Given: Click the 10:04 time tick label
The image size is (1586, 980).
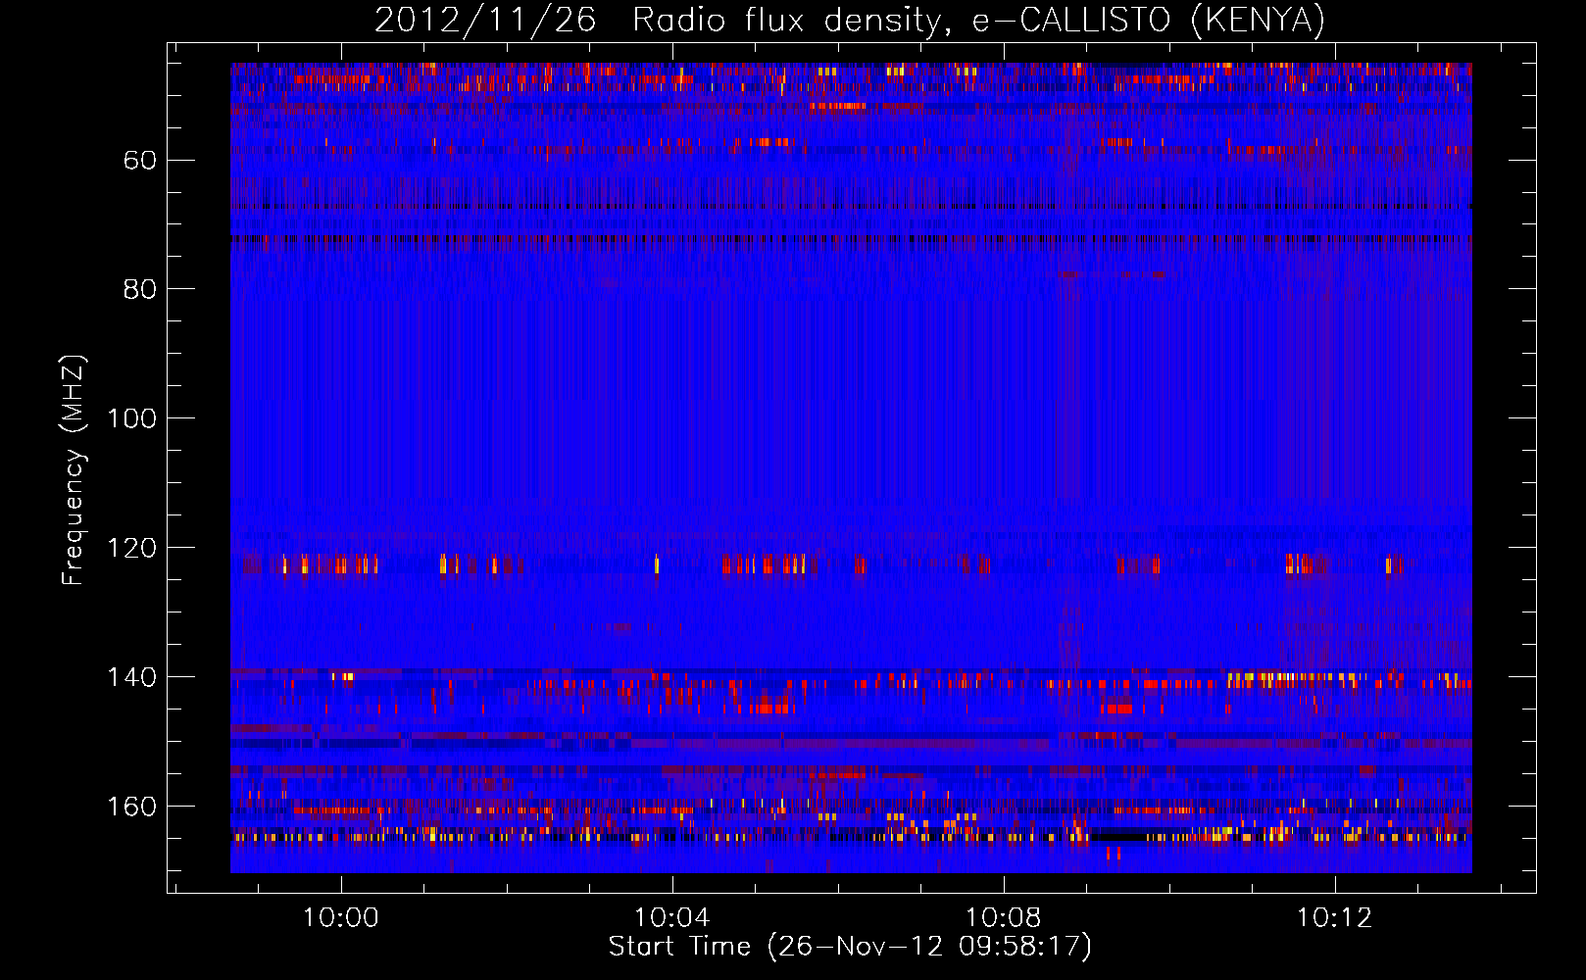Looking at the screenshot, I should click(x=672, y=918).
